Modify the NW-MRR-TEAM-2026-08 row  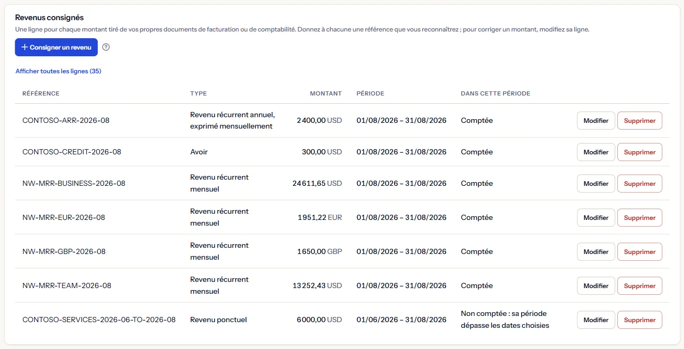point(596,286)
